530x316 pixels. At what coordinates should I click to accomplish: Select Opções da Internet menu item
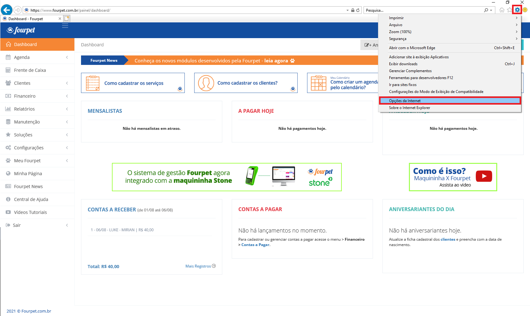tap(450, 101)
